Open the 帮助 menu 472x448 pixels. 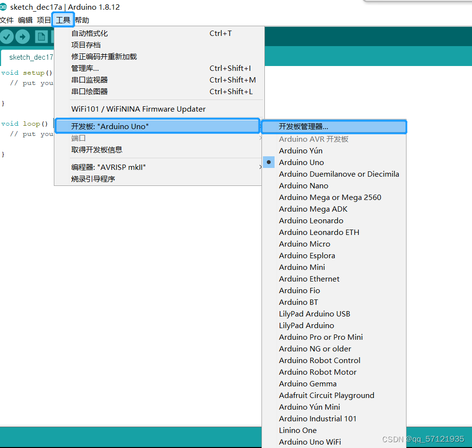82,20
